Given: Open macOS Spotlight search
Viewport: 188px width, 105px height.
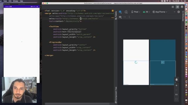Looking at the screenshot, I should point(182,1).
